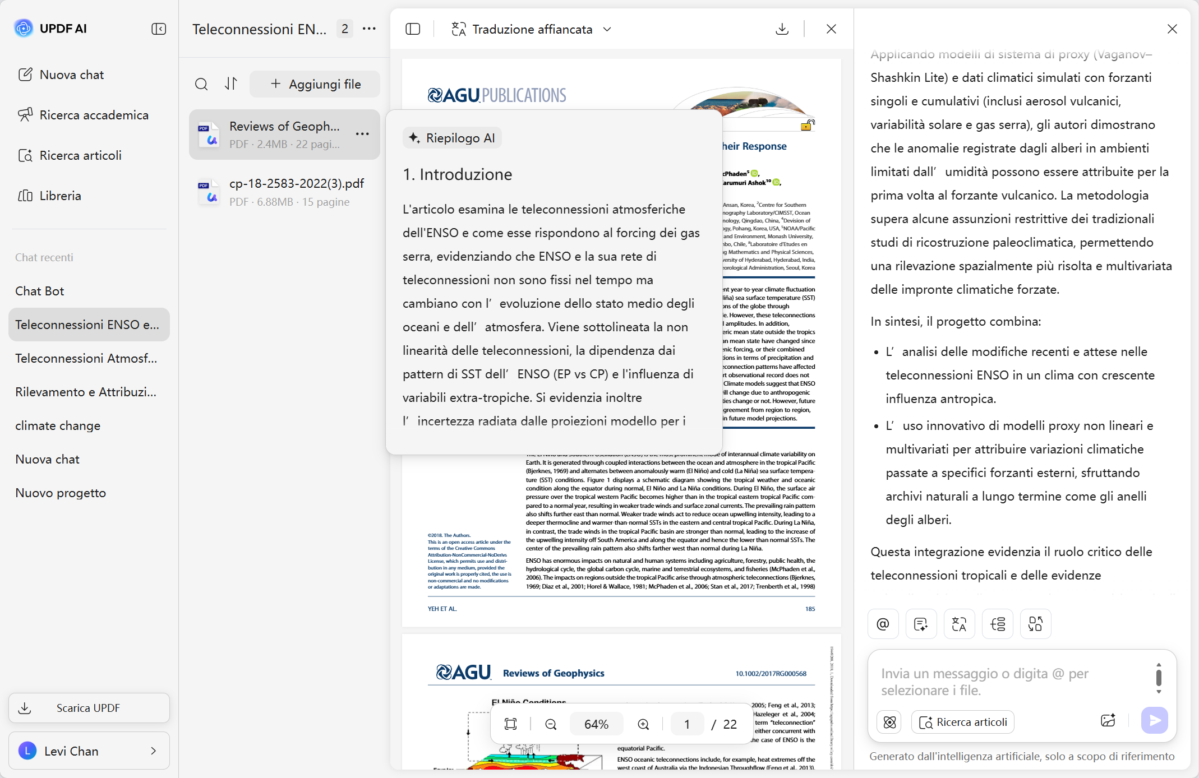Start a Nuova chat
This screenshot has width=1199, height=778.
point(61,75)
